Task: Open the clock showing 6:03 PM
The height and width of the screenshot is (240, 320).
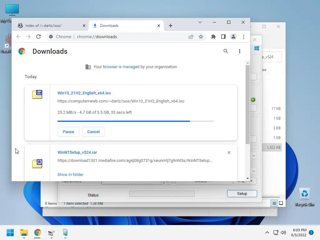Action: point(299,232)
